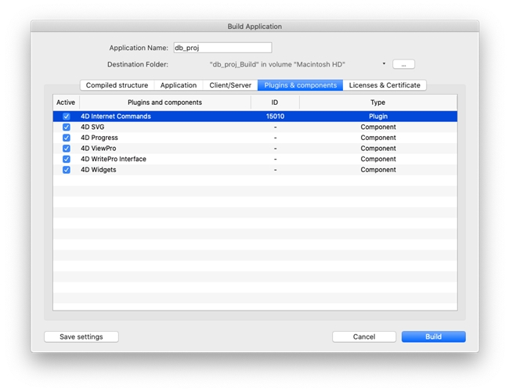Toggle the 4D Widgets active checkbox
Image resolution: width=509 pixels, height=392 pixels.
click(x=67, y=170)
